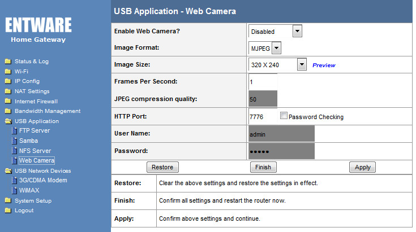Click the WiMAX page icon
Screen dimensions: 416x232
[x=14, y=190]
